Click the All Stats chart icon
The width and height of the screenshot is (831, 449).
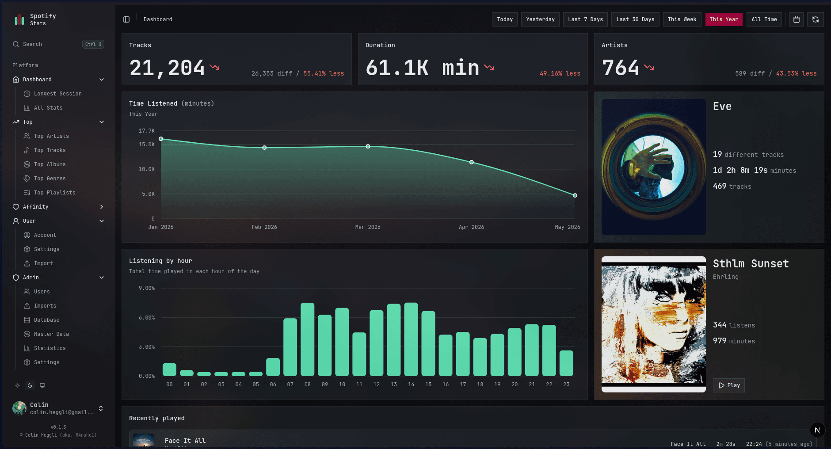[x=27, y=108]
